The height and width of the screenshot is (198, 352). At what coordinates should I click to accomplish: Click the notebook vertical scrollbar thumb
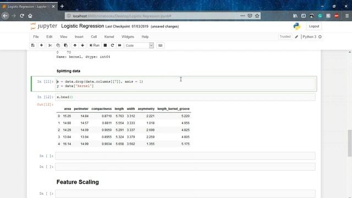(350, 143)
